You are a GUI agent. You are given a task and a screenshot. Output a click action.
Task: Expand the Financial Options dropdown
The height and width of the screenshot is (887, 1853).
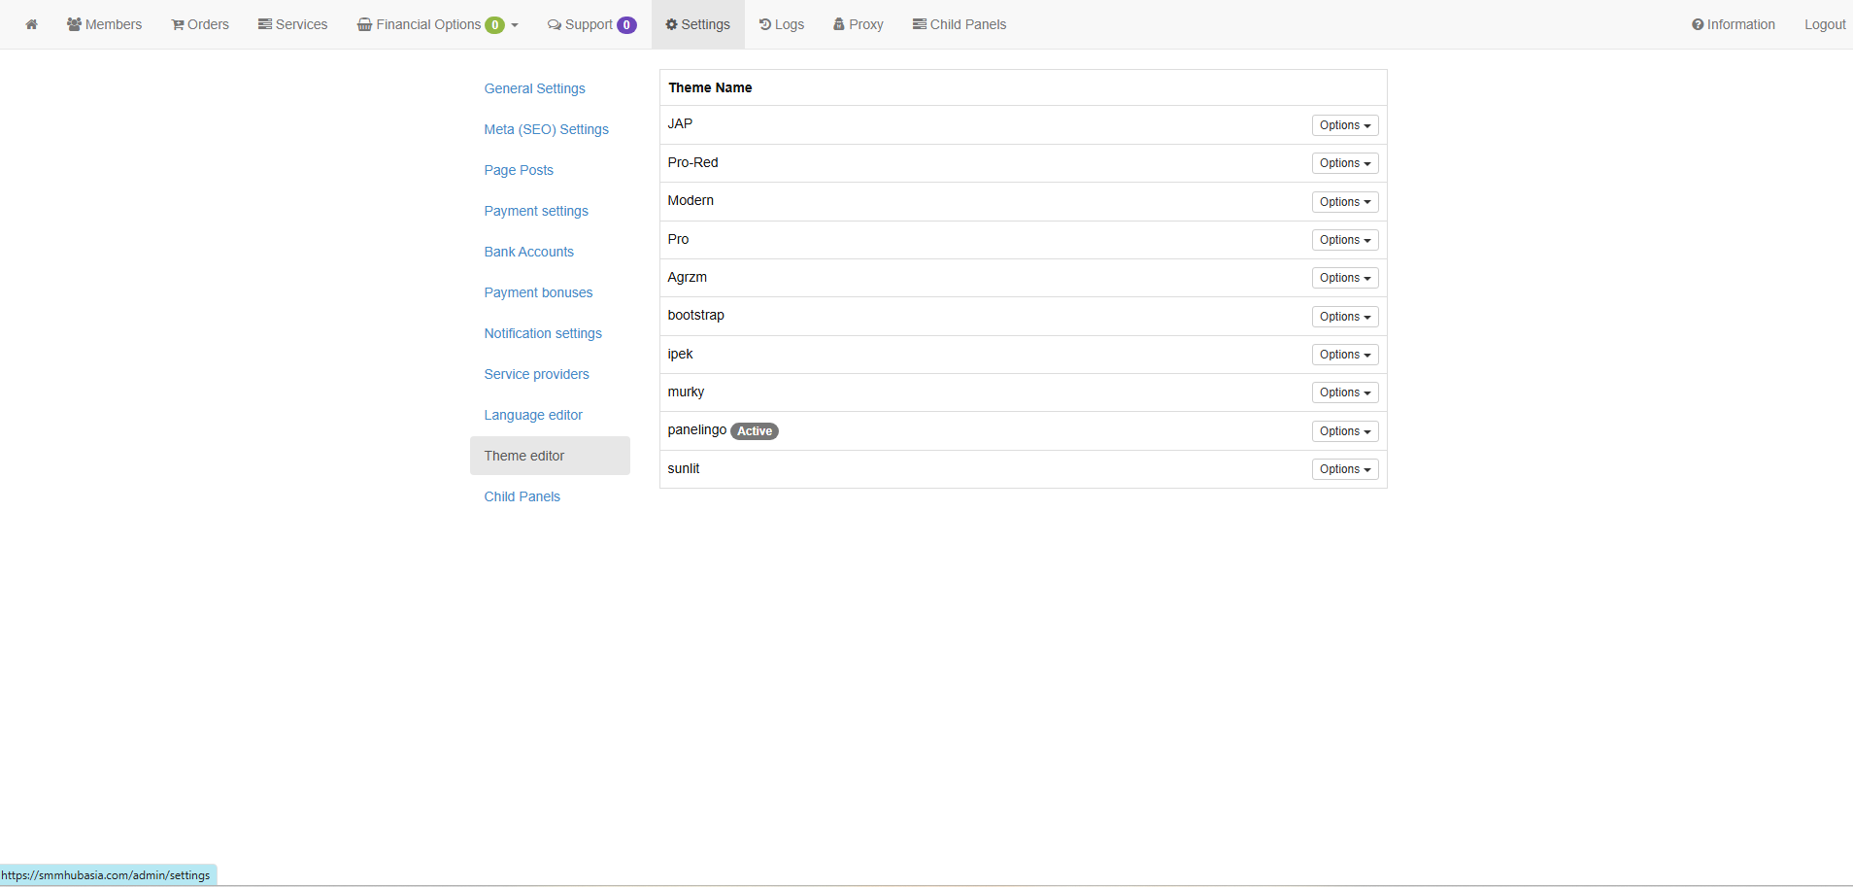[x=437, y=24]
